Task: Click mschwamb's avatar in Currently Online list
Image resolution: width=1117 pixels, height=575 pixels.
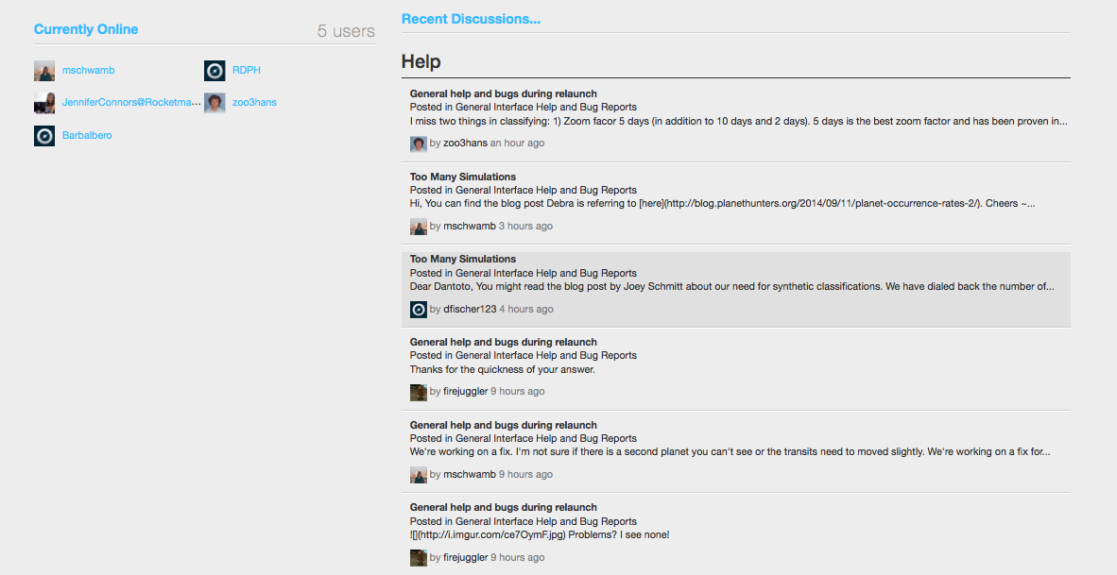Action: tap(43, 70)
